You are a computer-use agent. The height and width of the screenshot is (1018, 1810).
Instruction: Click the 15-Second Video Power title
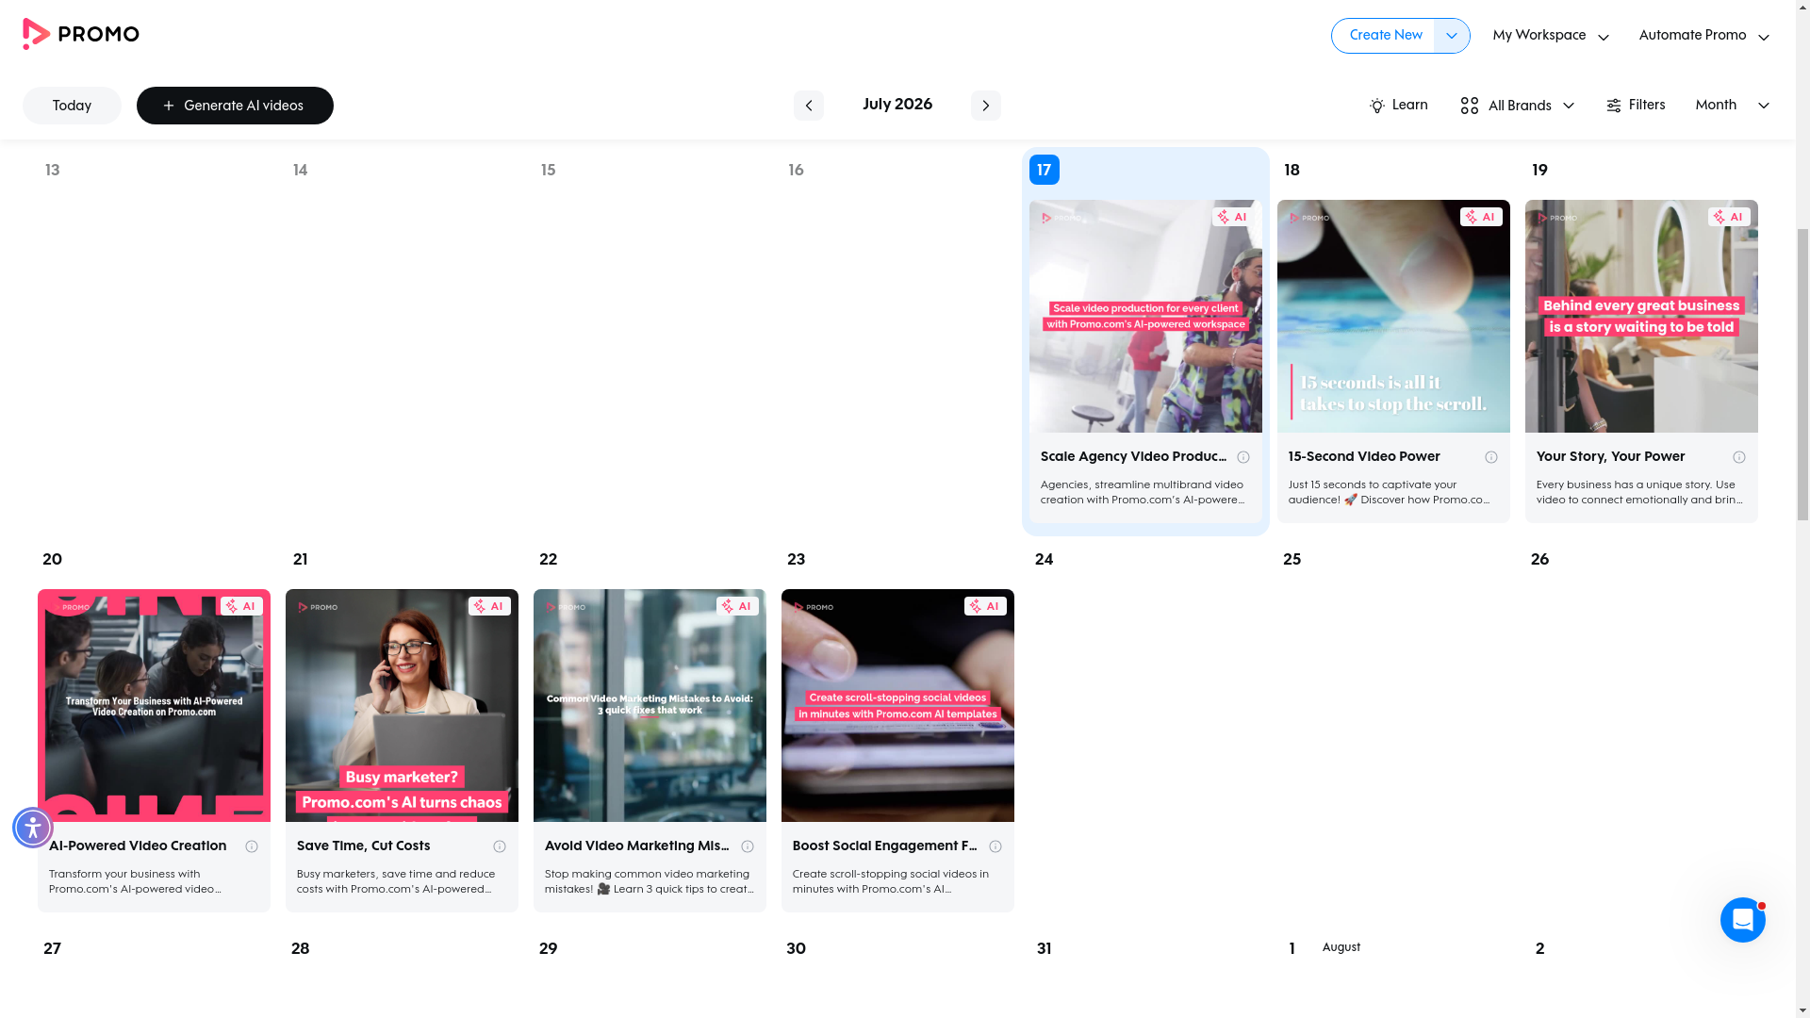coord(1364,457)
